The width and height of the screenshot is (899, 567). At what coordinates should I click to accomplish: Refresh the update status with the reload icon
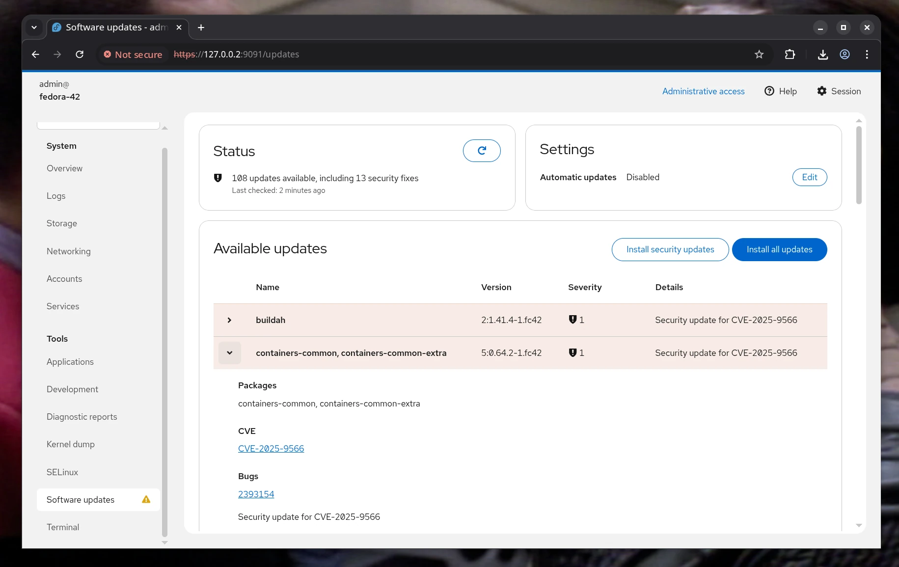point(482,151)
